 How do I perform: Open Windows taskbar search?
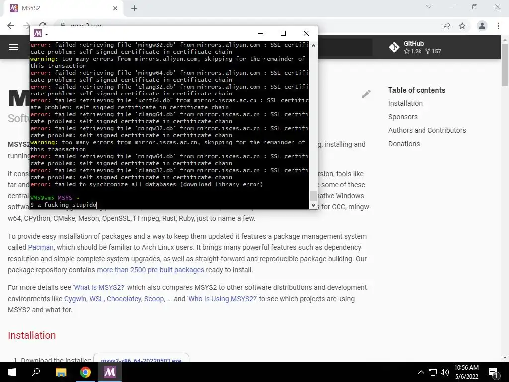click(x=36, y=372)
